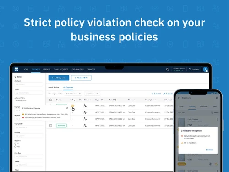Tap the Submitted tab on the phone
229x172 pixels.
click(203, 106)
